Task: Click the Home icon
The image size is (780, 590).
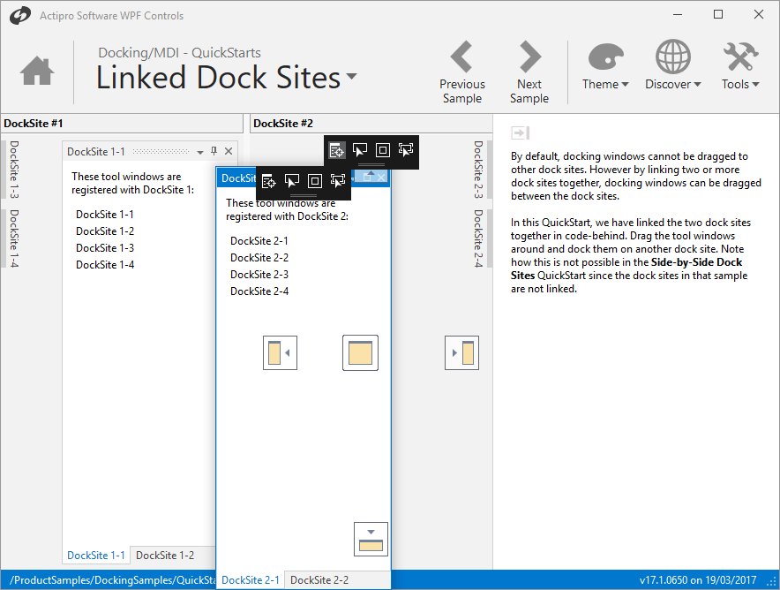Action: [37, 71]
